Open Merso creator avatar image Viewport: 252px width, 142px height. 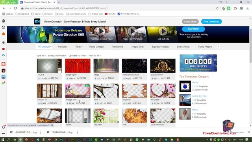pyautogui.click(x=185, y=114)
